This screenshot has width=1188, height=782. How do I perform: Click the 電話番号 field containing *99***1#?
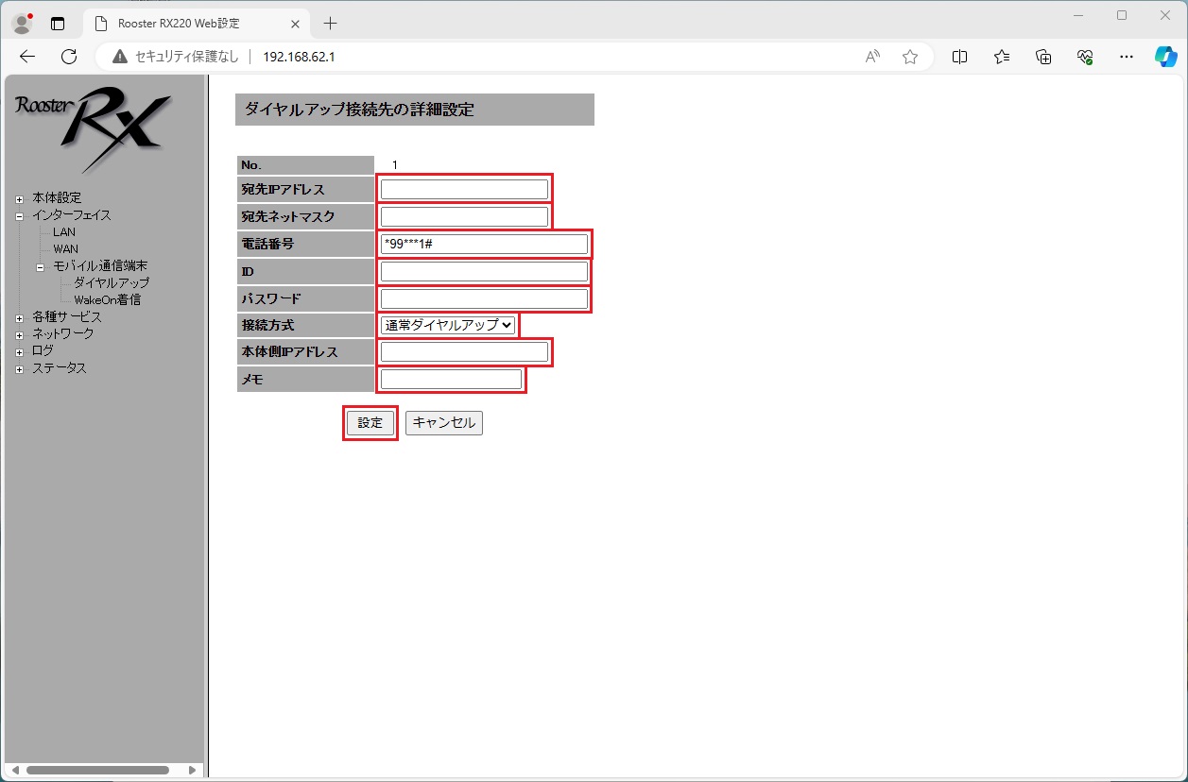pos(484,244)
